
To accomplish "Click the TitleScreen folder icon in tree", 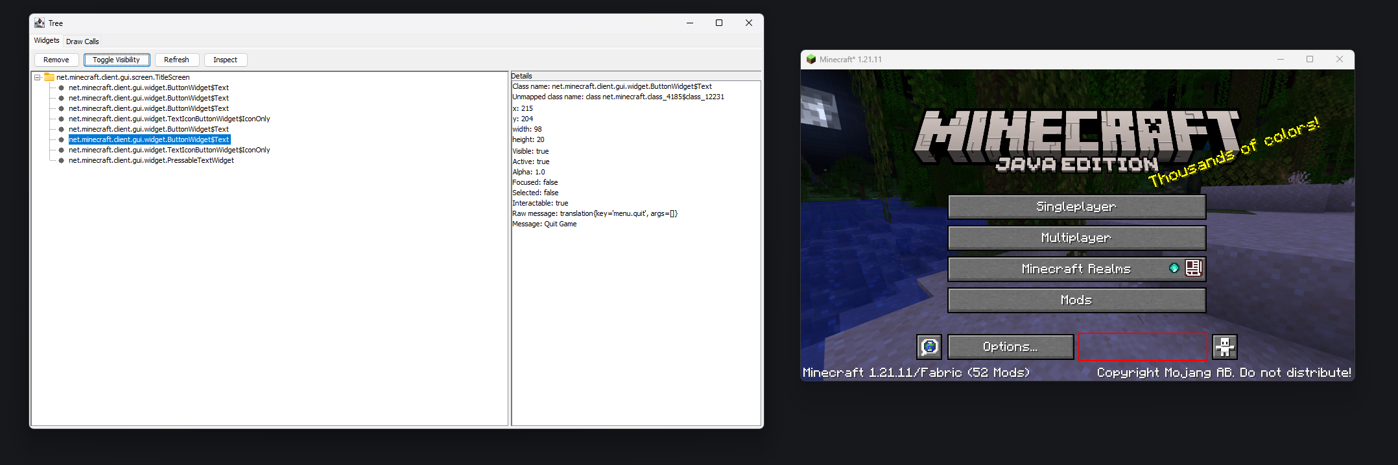I will (49, 77).
